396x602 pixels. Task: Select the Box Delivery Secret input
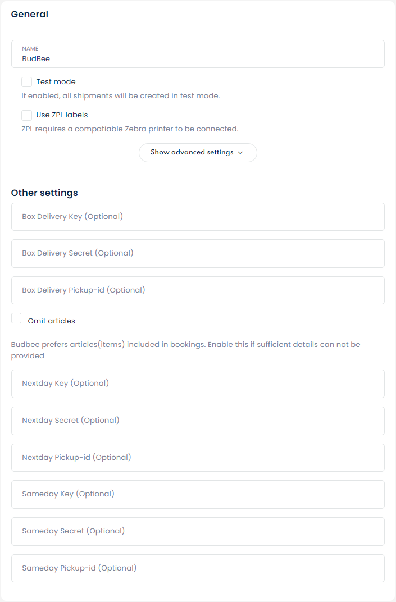coord(198,253)
